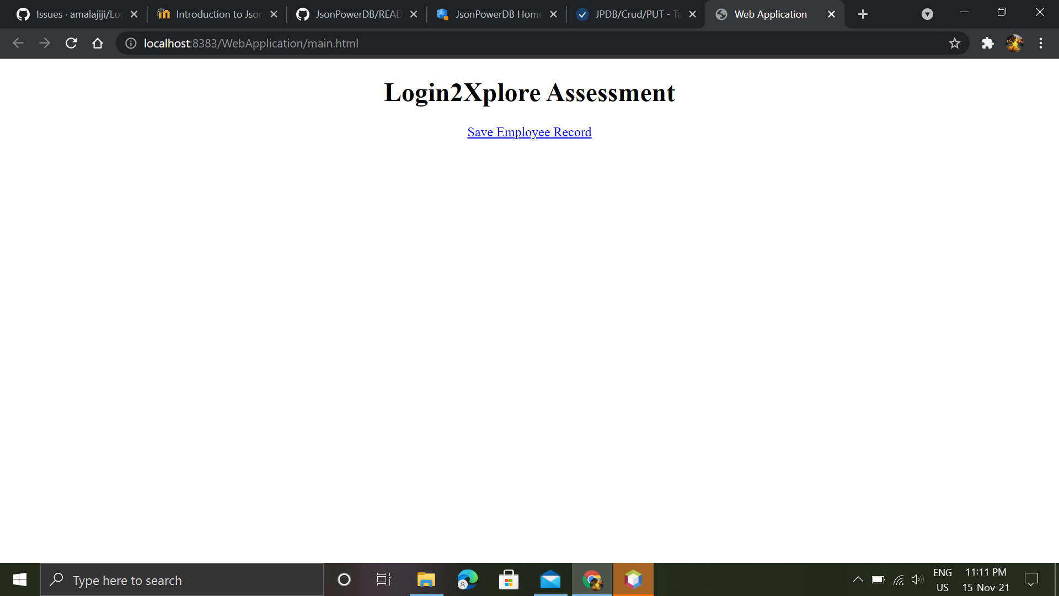
Task: Open the Extensions puzzle icon
Action: (988, 43)
